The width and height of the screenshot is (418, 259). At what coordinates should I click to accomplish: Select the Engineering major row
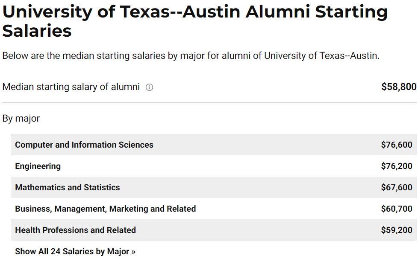(214, 166)
